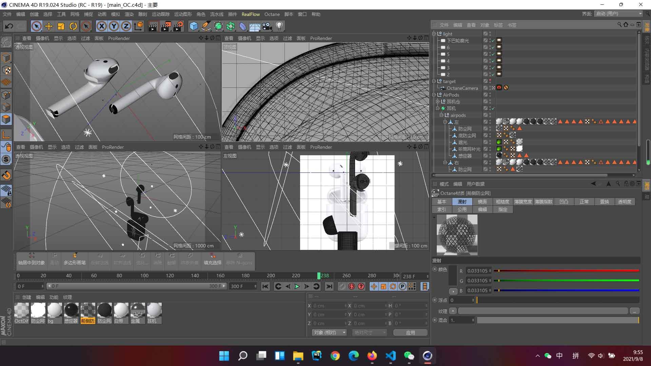Click the Camera object icon

point(267,26)
